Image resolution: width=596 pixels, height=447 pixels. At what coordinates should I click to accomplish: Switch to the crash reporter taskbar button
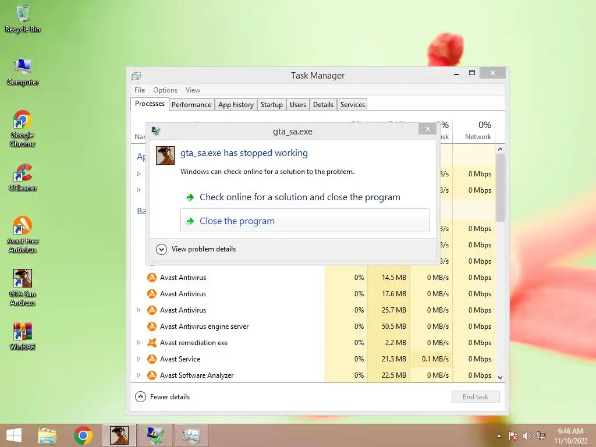click(x=155, y=435)
